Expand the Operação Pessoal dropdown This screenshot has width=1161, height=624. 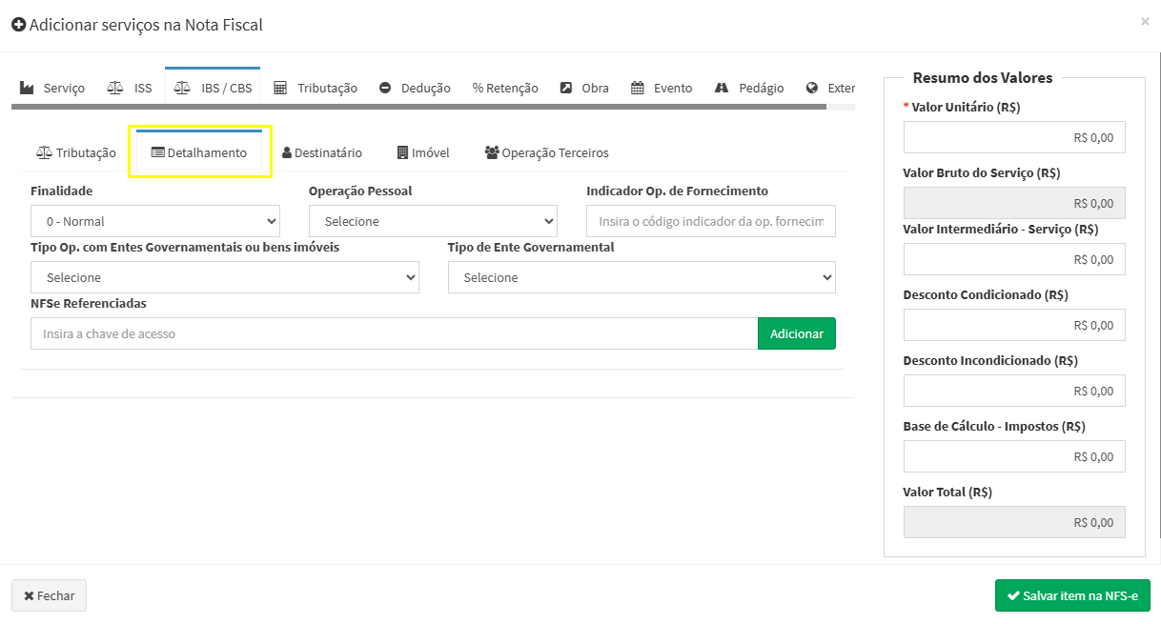coord(433,221)
